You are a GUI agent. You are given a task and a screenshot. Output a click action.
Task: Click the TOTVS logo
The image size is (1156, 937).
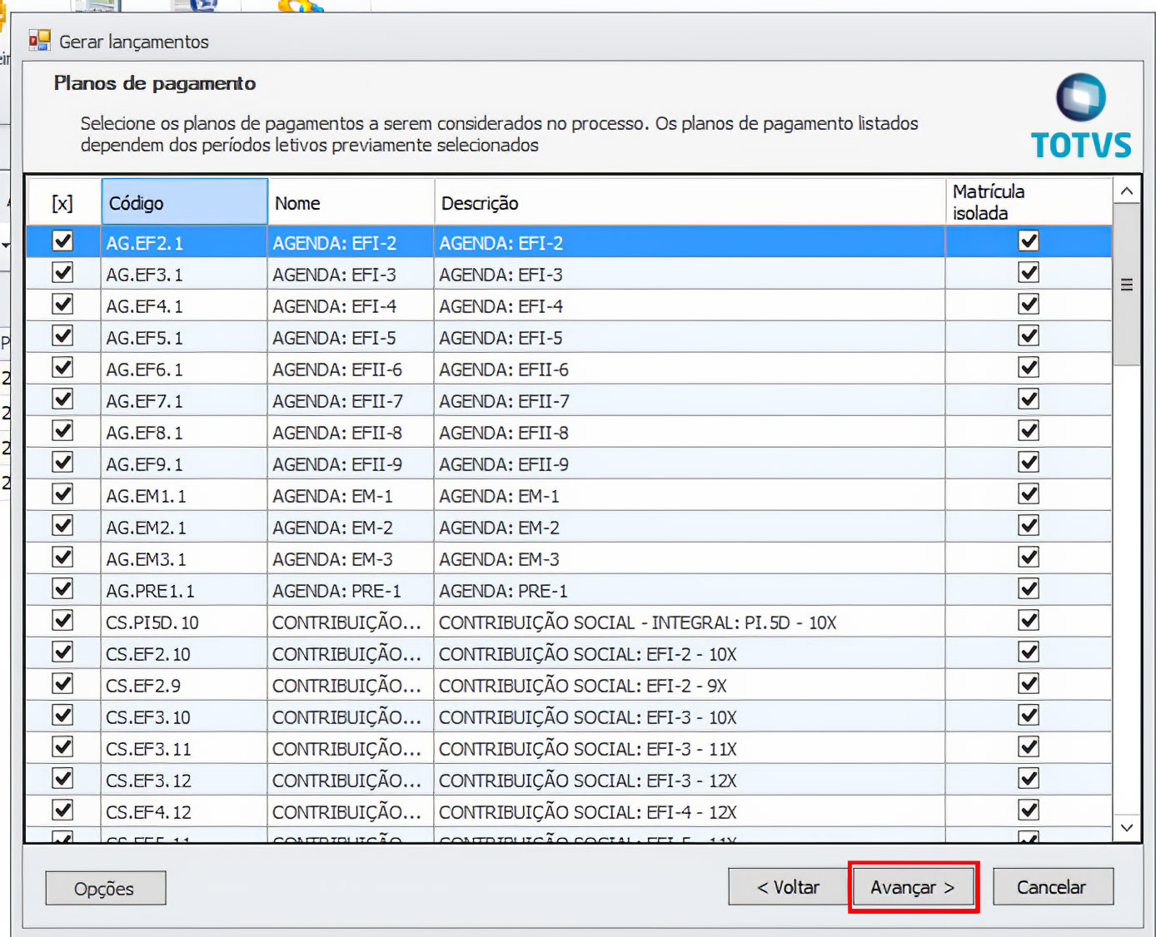(x=1080, y=117)
